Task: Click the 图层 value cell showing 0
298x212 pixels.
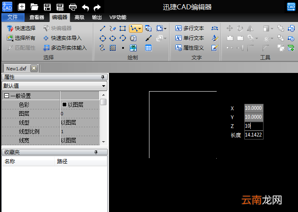Action: (80, 114)
